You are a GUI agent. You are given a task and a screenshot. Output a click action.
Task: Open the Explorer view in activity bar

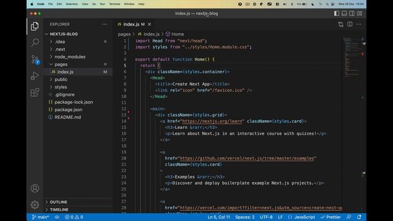coord(35,26)
